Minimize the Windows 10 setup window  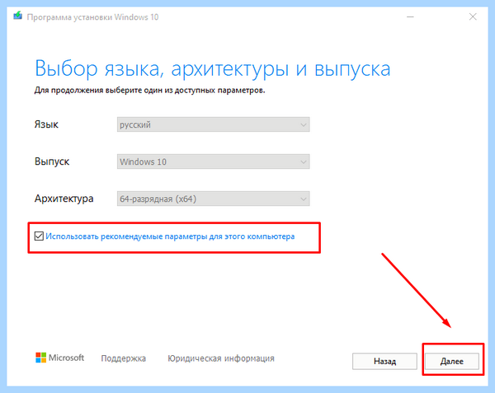point(410,16)
